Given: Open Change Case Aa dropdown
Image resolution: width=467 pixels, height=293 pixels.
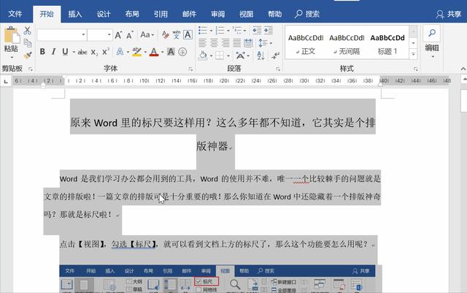Looking at the screenshot, I should pyautogui.click(x=147, y=35).
